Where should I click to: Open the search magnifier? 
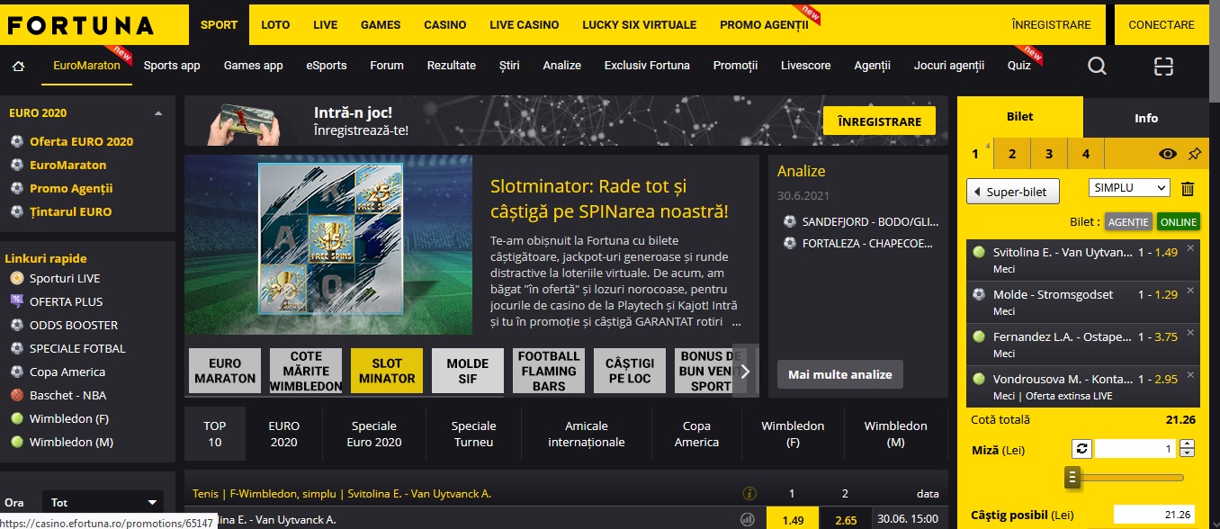(1097, 66)
